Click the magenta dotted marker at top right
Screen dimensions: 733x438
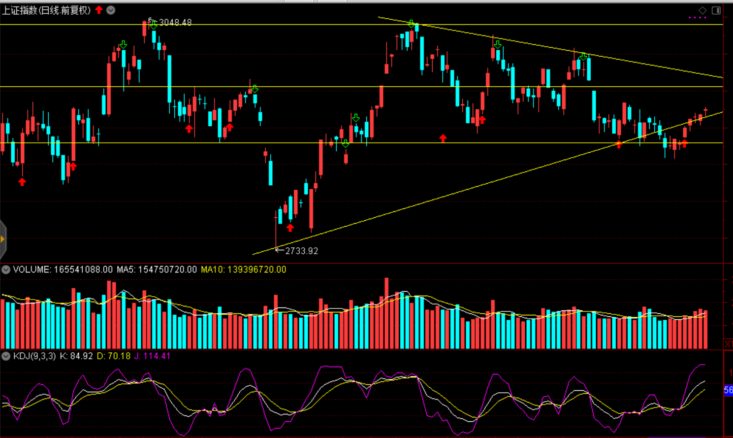coord(697,18)
